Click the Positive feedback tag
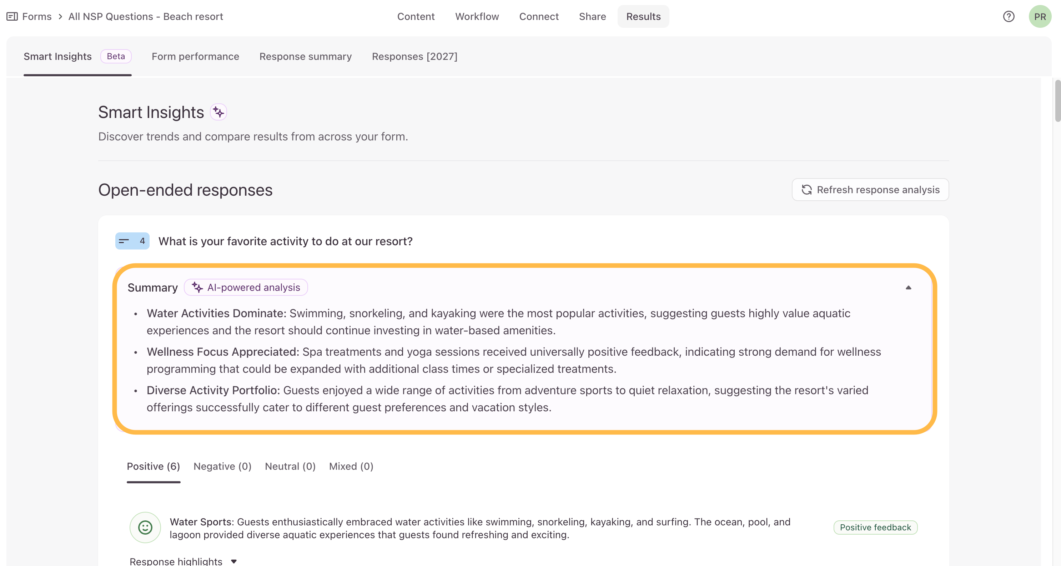This screenshot has width=1061, height=566. click(875, 528)
